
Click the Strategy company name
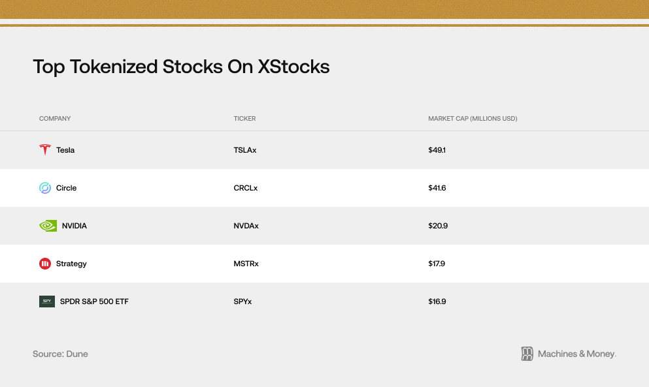pyautogui.click(x=71, y=264)
